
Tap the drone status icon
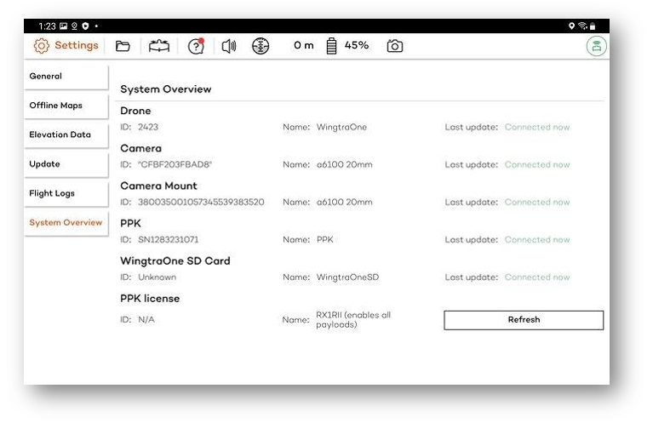159,46
